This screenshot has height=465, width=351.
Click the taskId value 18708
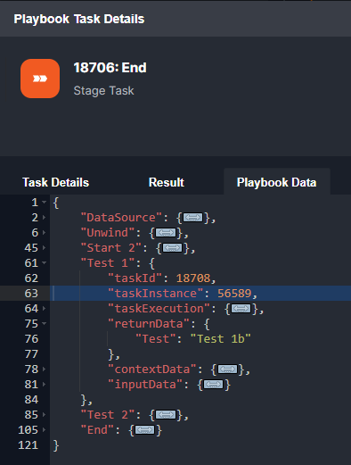(193, 278)
